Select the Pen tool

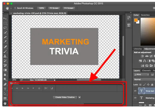[5, 84]
